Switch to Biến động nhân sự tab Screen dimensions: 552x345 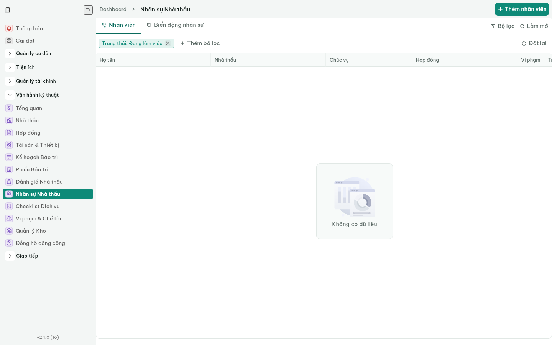point(175,25)
